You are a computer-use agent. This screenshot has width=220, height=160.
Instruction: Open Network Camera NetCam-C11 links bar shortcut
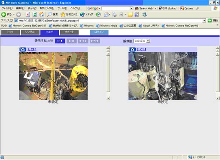click(x=27, y=26)
